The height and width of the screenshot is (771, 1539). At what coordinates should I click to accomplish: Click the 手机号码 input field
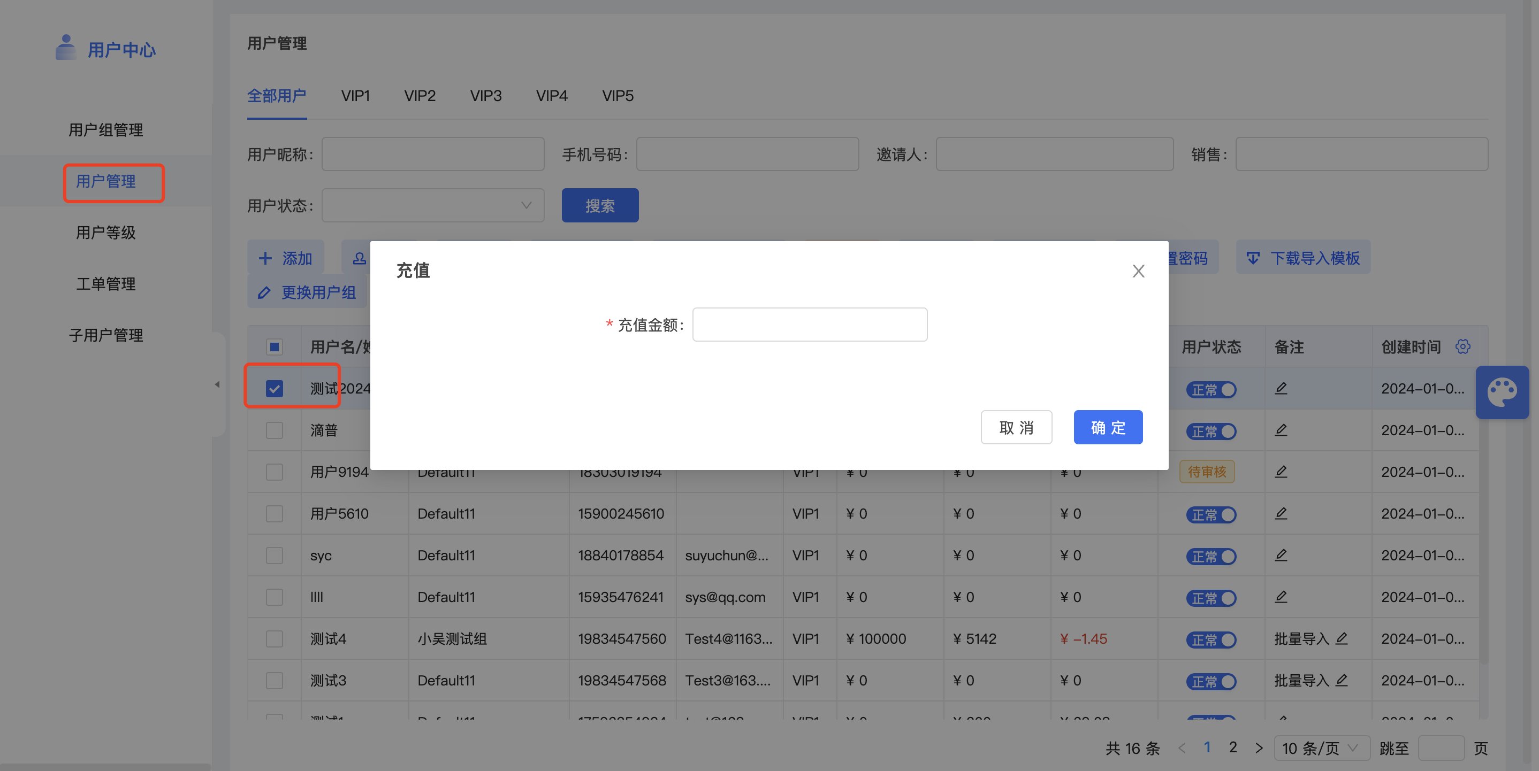pos(748,154)
